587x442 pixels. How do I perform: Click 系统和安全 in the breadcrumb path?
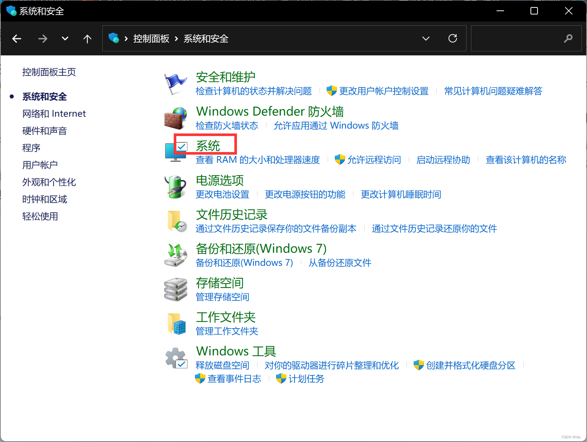[x=206, y=39]
